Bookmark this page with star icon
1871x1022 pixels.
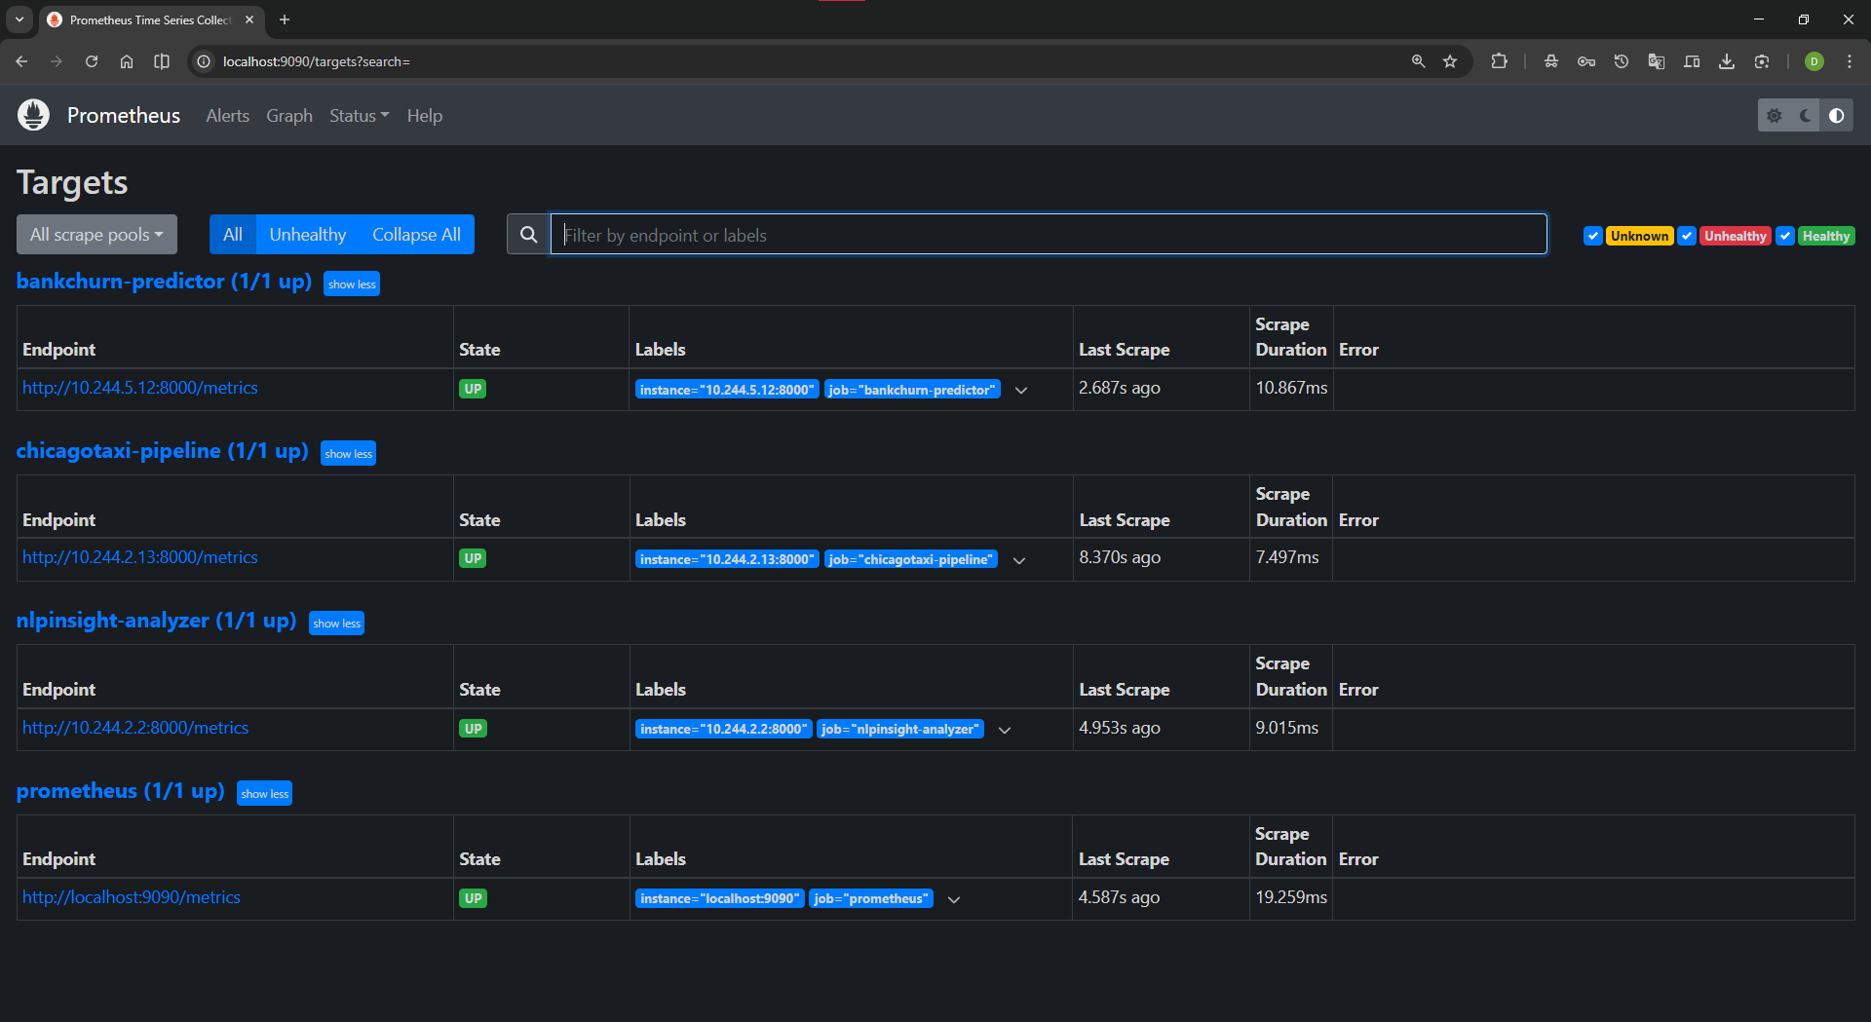coord(1450,61)
